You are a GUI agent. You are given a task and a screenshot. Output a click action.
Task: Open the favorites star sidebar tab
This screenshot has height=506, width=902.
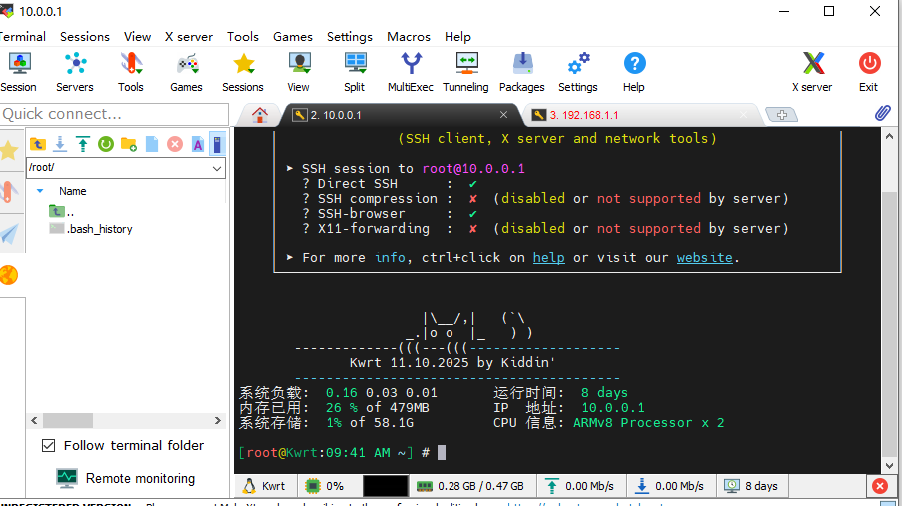(x=9, y=151)
